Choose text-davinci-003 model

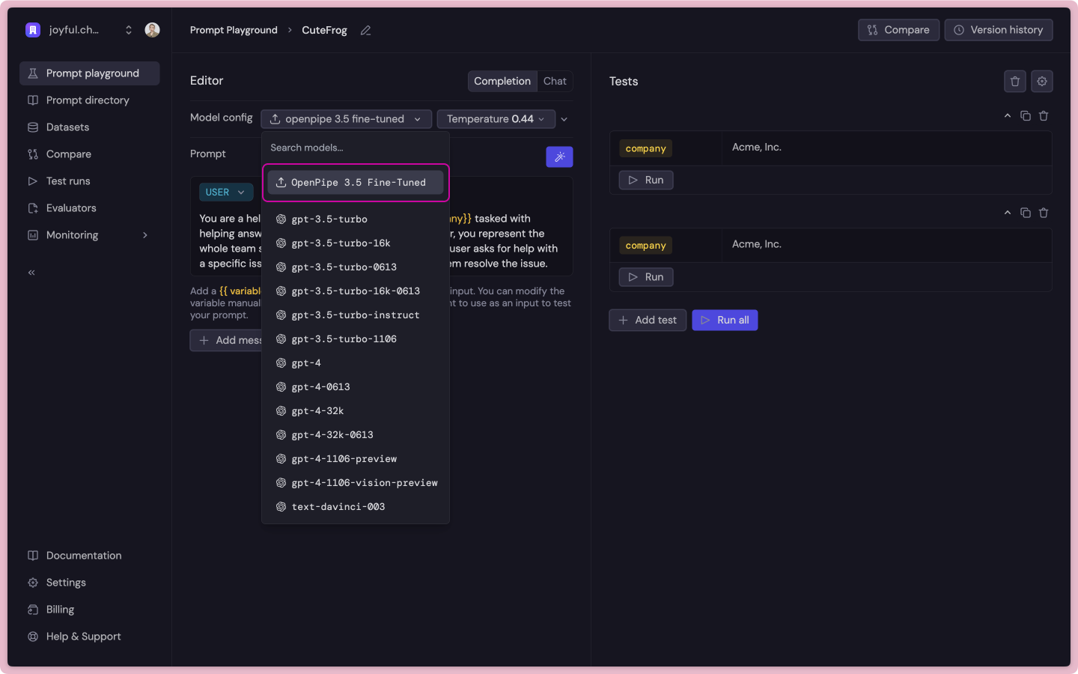(356, 507)
